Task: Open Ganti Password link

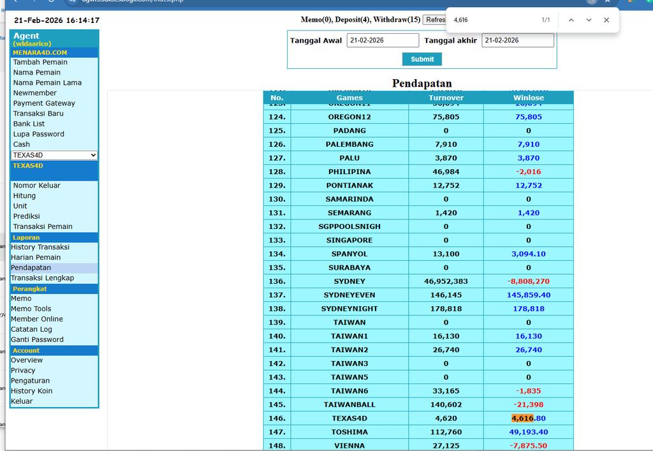Action: (x=37, y=339)
